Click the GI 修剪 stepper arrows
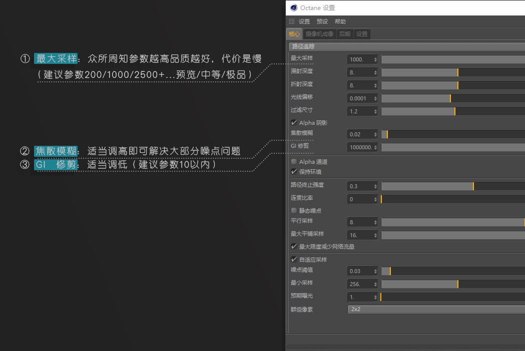This screenshot has width=525, height=351. (375, 147)
